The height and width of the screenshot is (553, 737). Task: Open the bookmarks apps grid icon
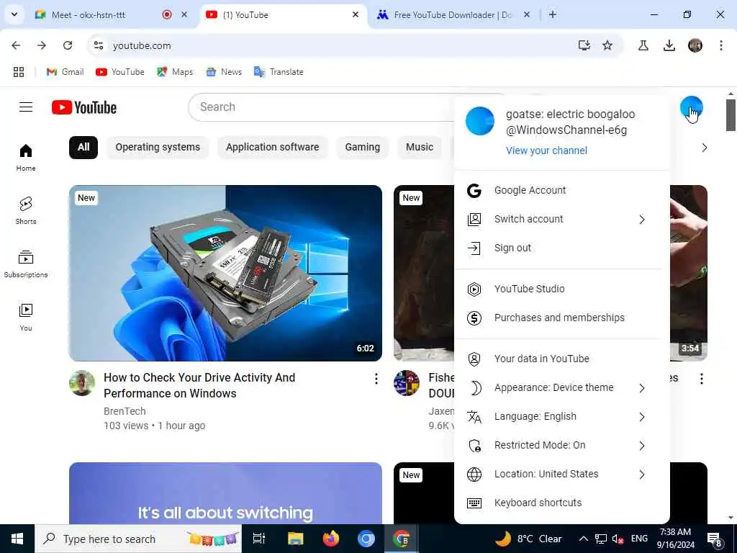(19, 72)
